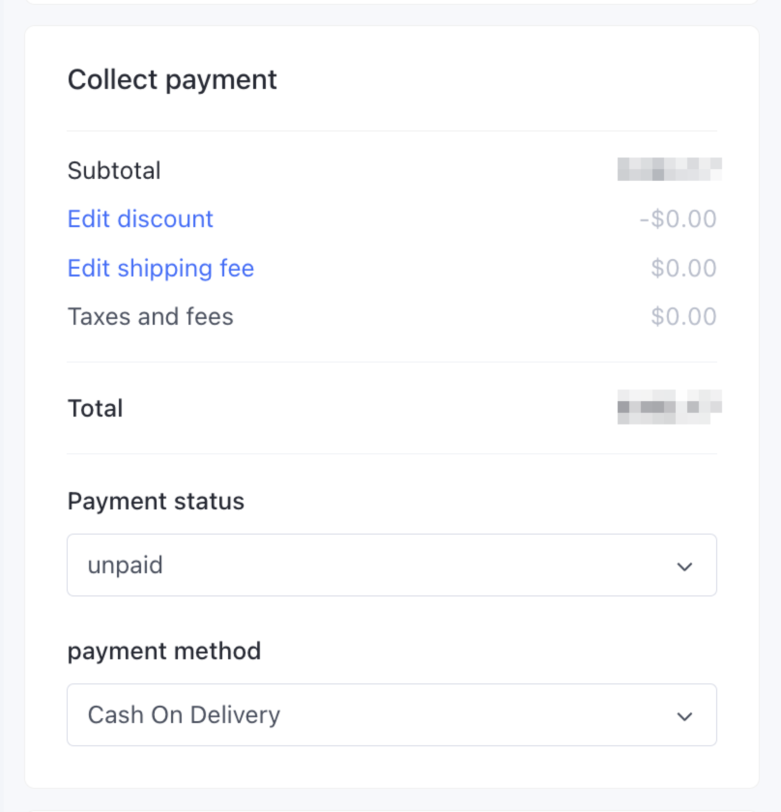The image size is (781, 812).
Task: Select the unpaid text in status box
Action: (x=125, y=565)
